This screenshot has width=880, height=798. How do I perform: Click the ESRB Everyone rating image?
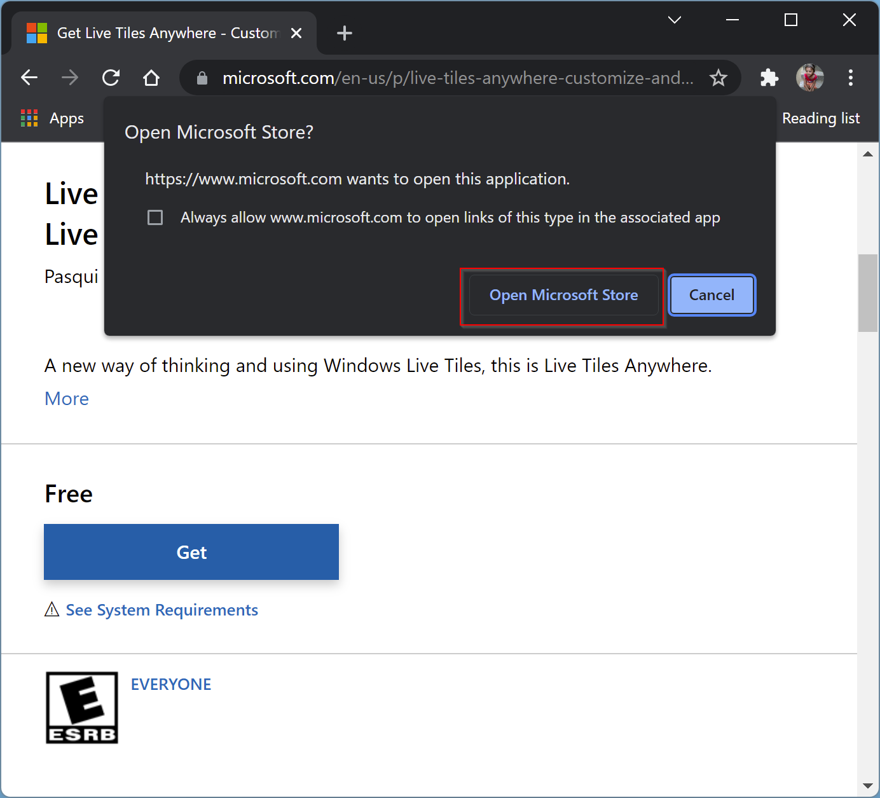click(x=82, y=708)
